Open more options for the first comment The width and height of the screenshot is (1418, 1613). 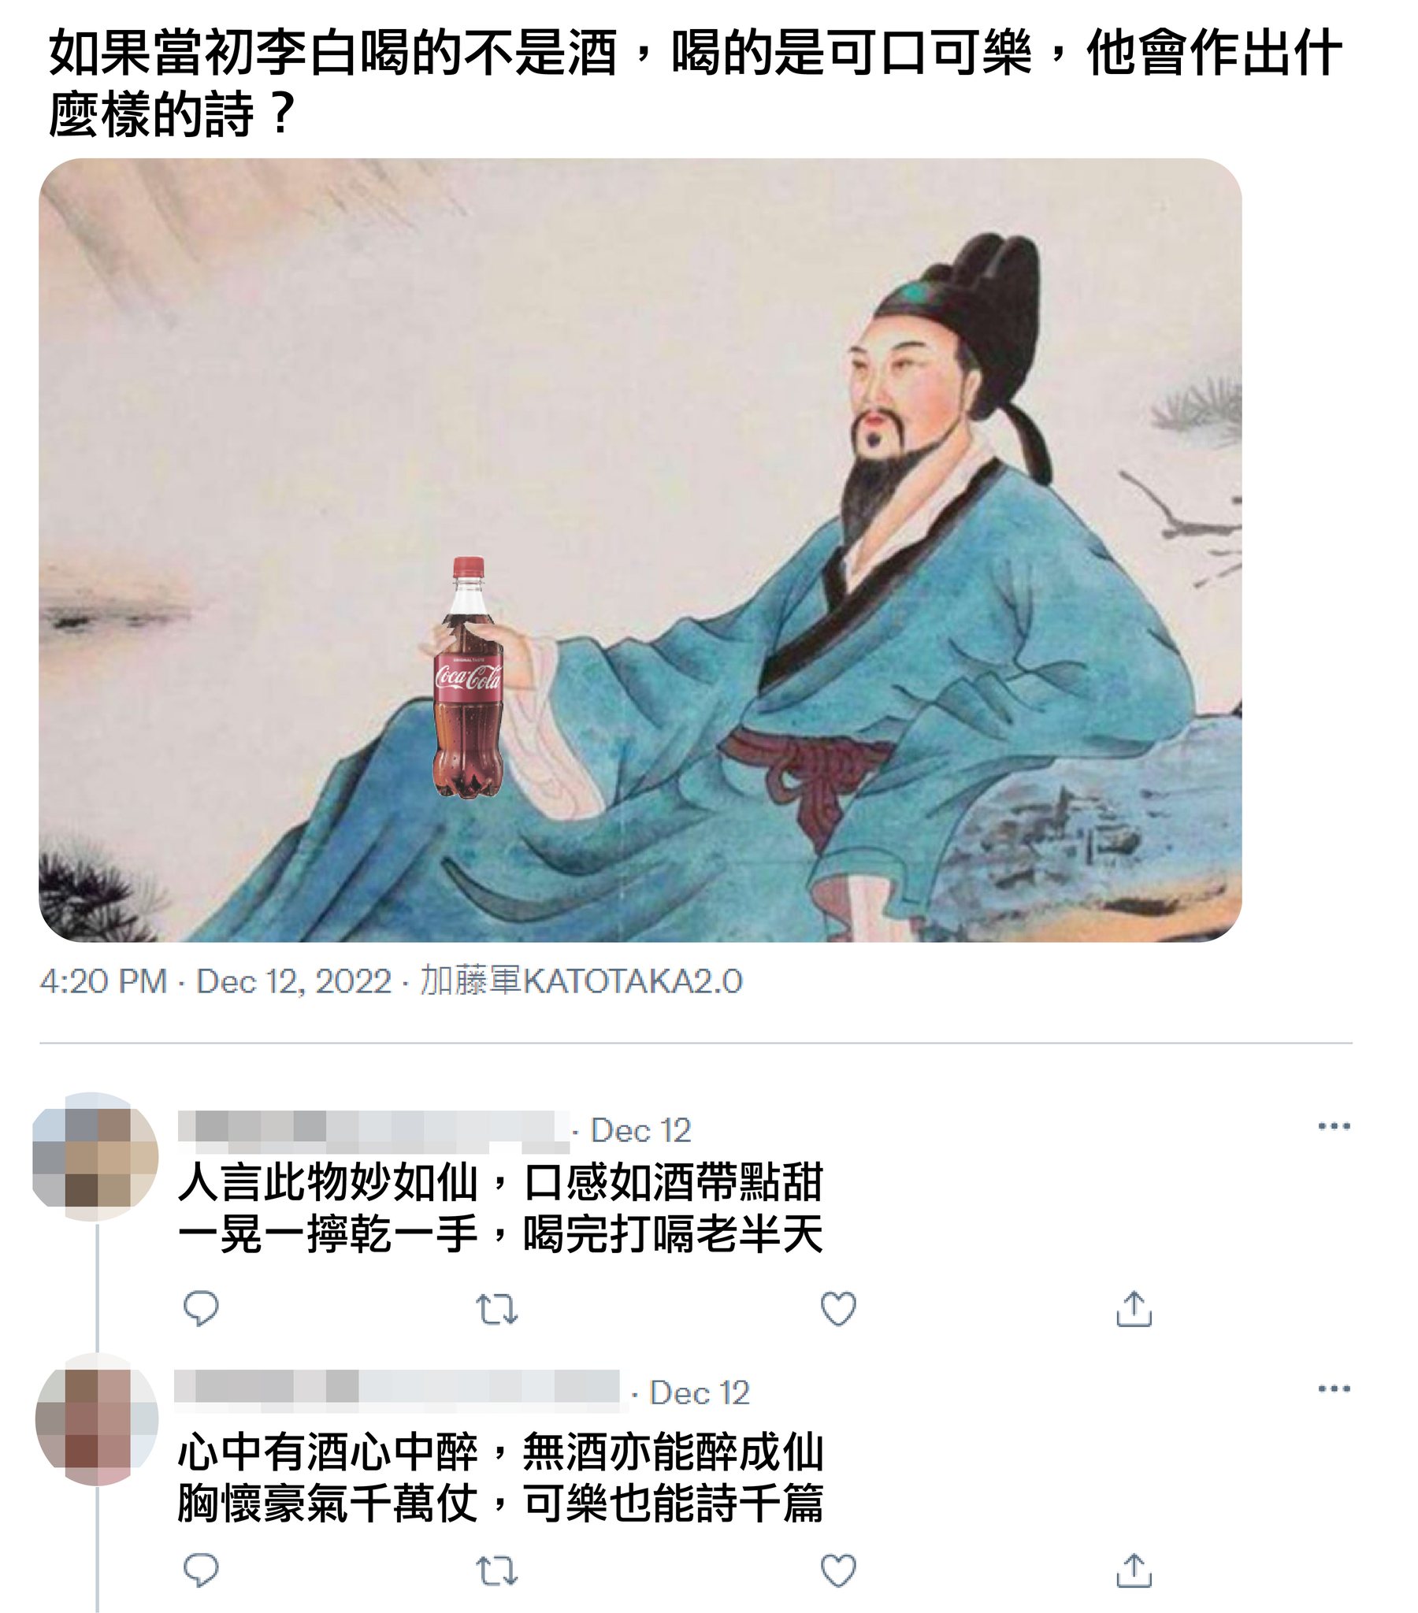coord(1334,1126)
